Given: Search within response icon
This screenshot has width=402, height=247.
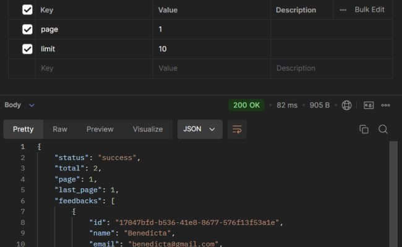Looking at the screenshot, I should [x=383, y=129].
